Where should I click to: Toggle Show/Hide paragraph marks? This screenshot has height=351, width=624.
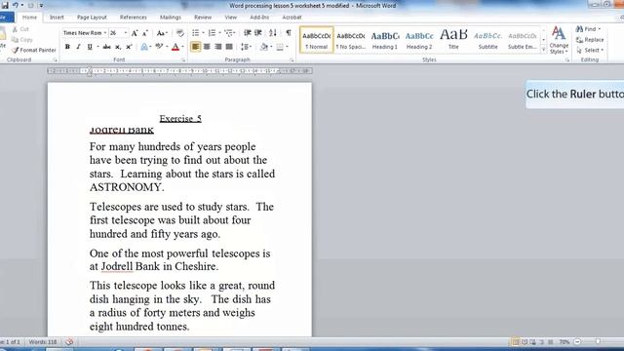[289, 33]
